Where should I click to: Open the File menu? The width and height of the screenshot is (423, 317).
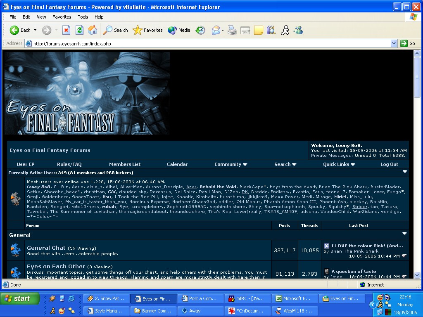13,17
